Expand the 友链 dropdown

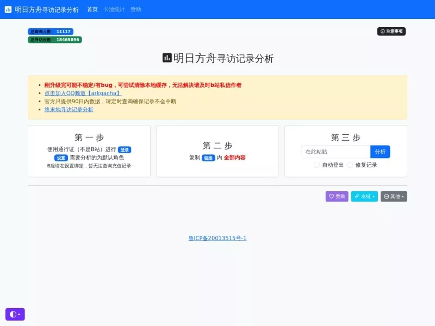pyautogui.click(x=364, y=196)
